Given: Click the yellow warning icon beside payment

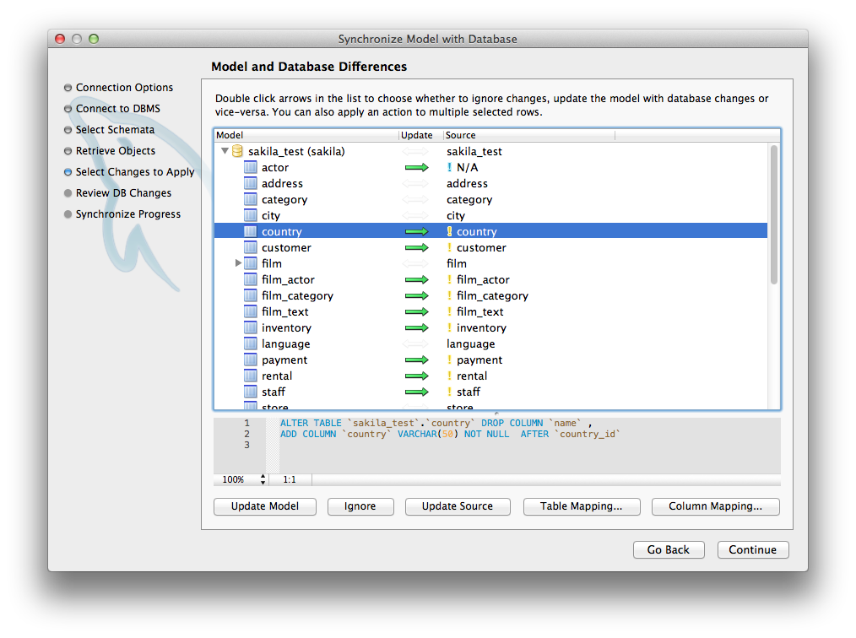Looking at the screenshot, I should tap(450, 360).
